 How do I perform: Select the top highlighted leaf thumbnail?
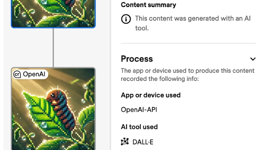tap(53, 13)
